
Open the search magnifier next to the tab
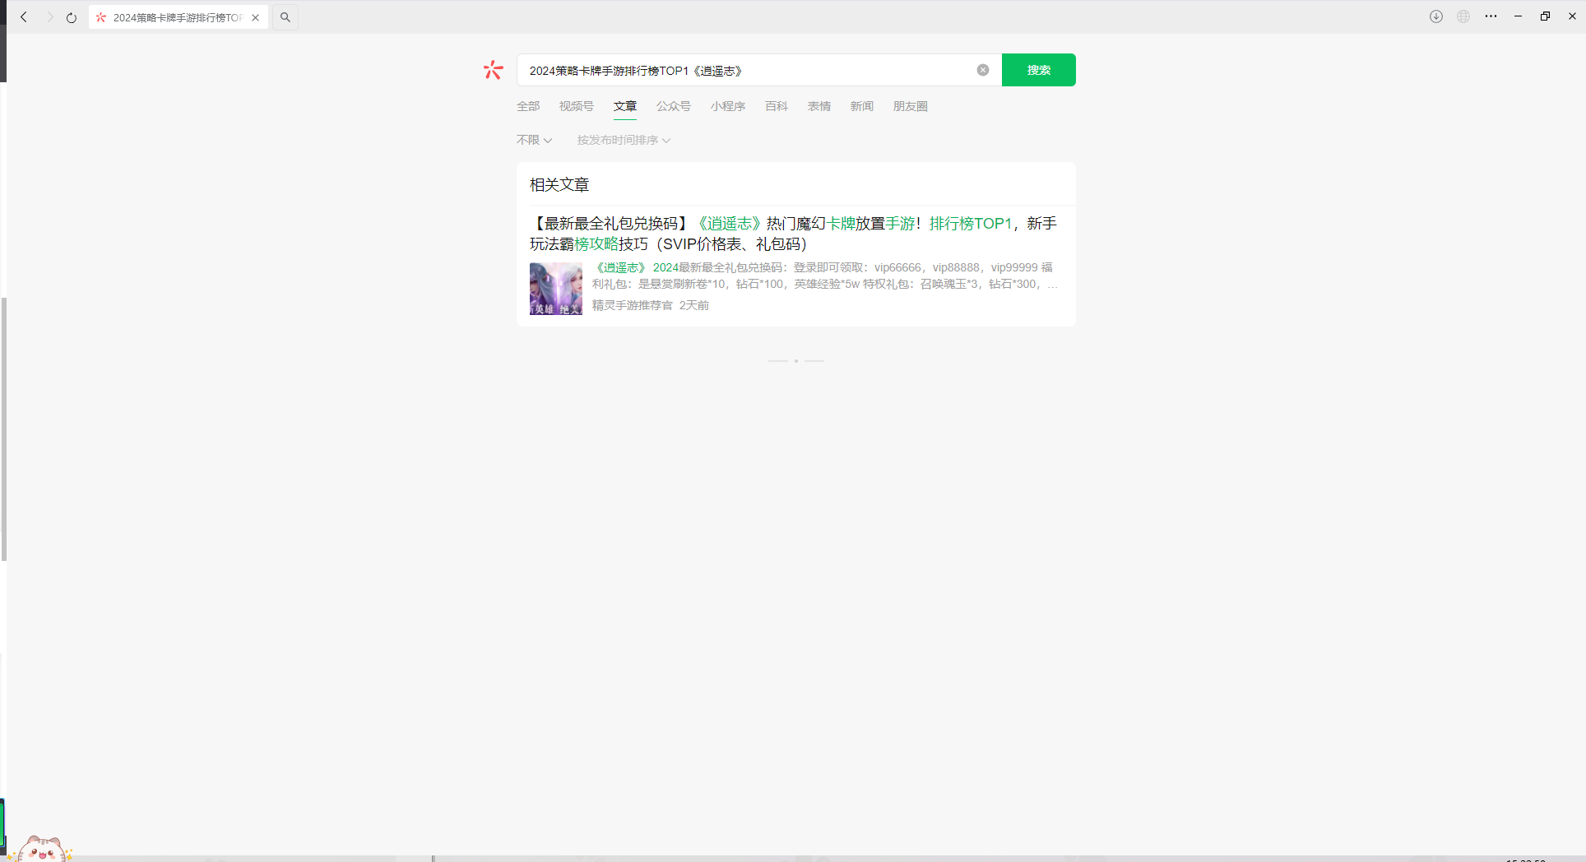click(x=285, y=17)
